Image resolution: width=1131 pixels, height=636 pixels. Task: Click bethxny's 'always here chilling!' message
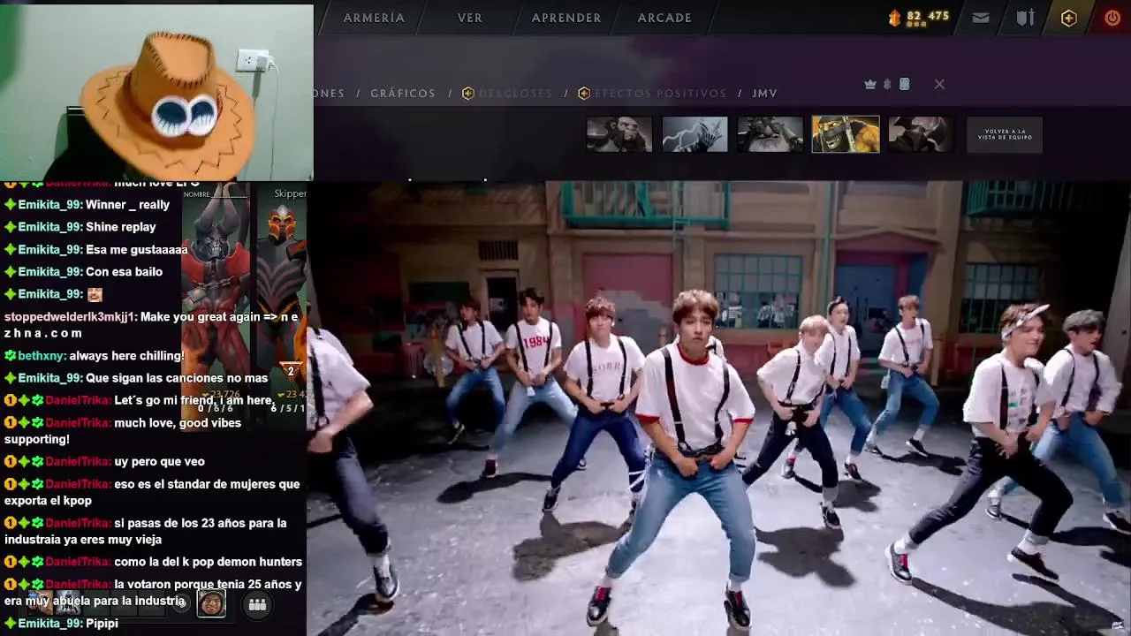click(126, 356)
